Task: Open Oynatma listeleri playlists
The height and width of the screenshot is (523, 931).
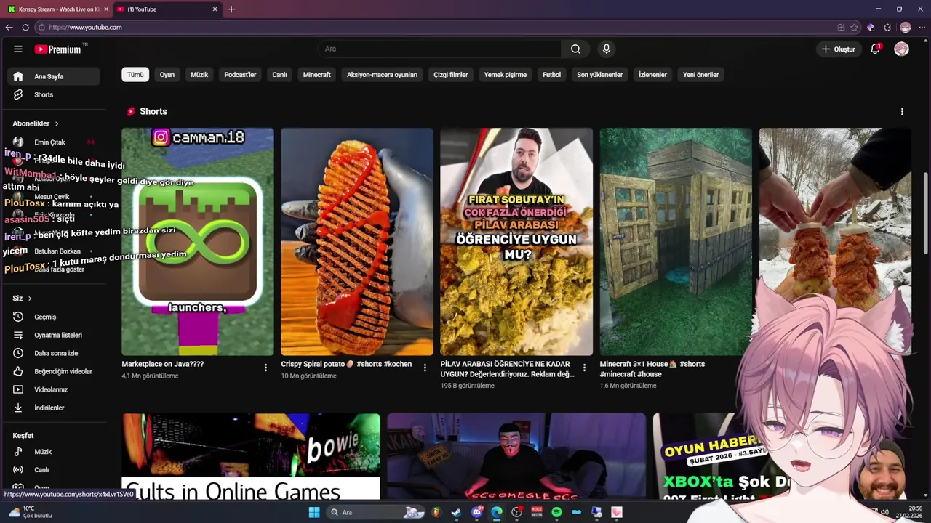Action: 54,335
